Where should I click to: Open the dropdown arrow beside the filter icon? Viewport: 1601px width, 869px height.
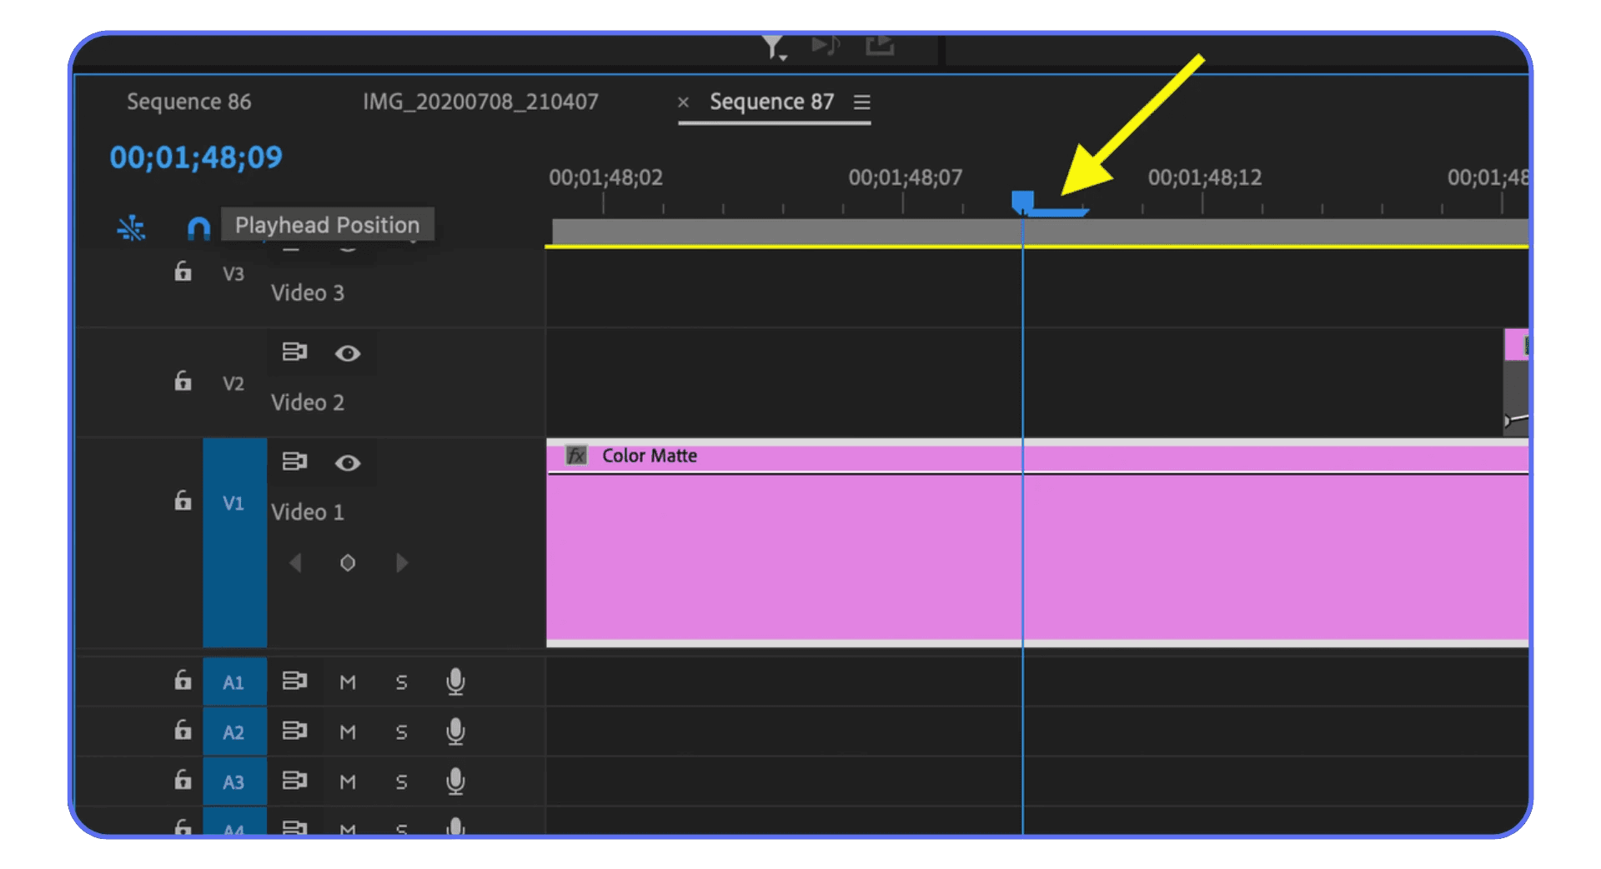pos(782,57)
